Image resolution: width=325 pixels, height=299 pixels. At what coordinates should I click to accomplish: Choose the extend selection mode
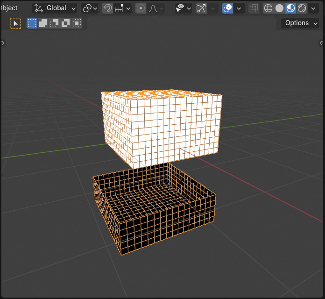[x=43, y=23]
